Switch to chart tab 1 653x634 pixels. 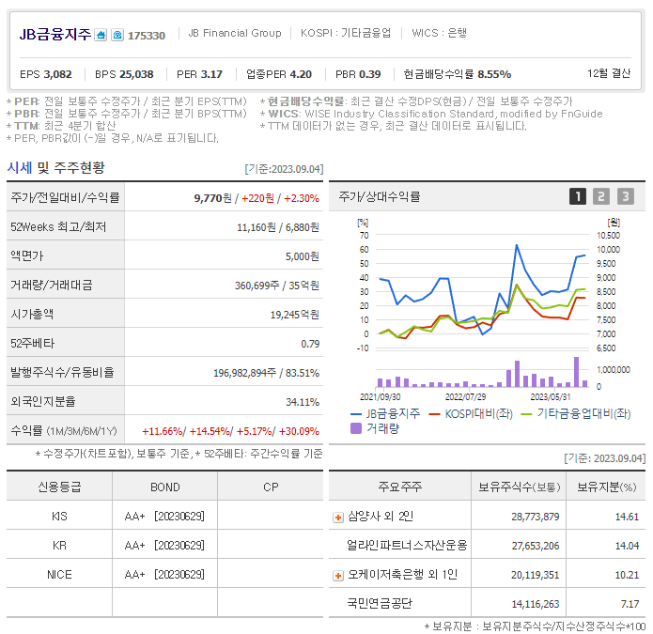578,196
